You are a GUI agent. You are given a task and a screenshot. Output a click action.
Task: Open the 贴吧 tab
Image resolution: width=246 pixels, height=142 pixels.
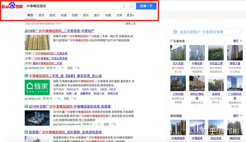click(x=53, y=15)
